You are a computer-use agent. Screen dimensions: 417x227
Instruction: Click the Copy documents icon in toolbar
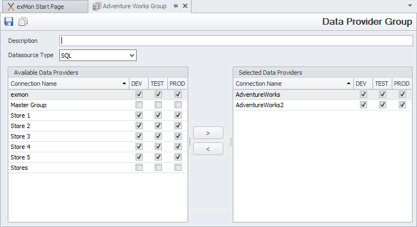(23, 21)
